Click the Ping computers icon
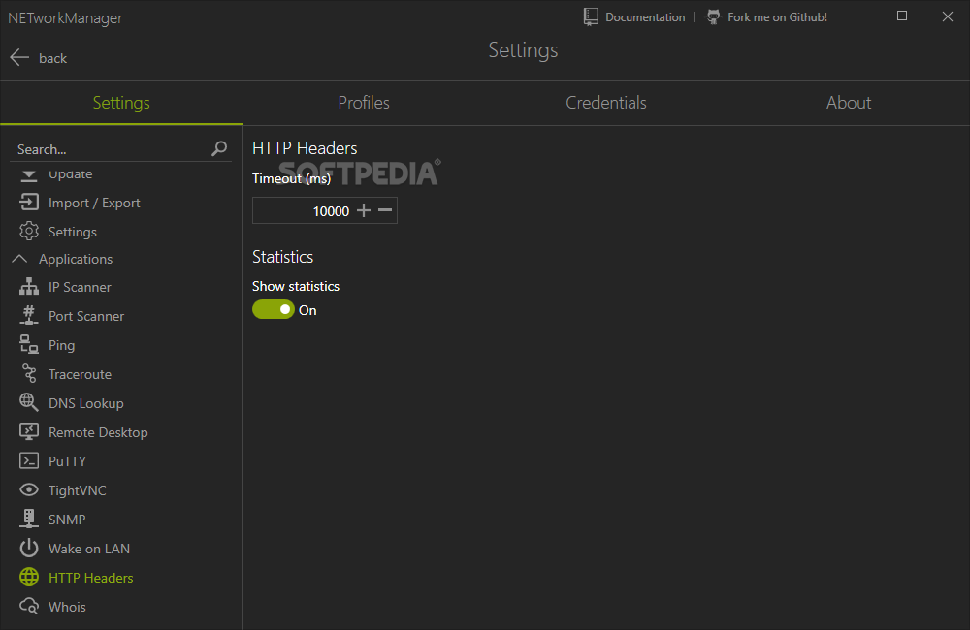Viewport: 970px width, 630px height. [29, 345]
